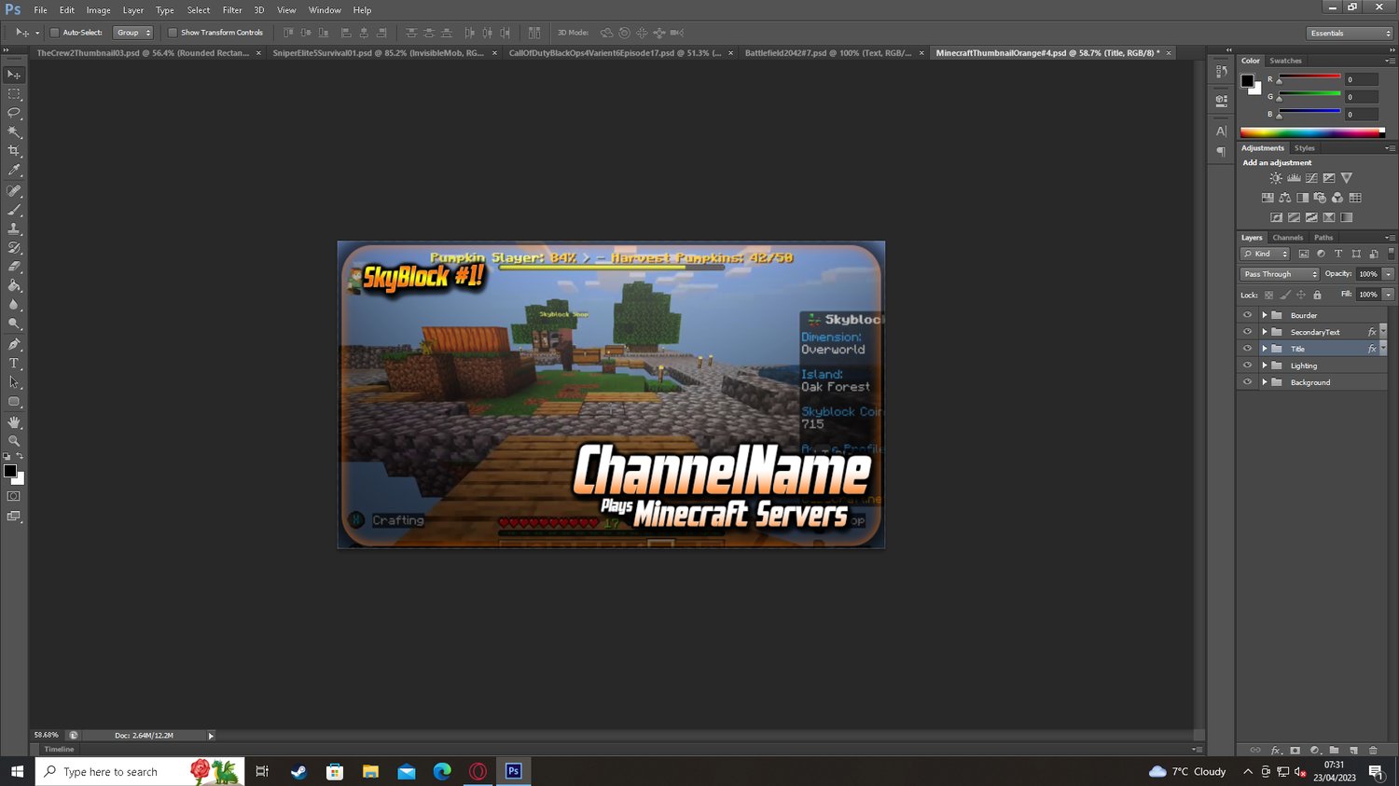Select the Crop tool

coord(14,151)
